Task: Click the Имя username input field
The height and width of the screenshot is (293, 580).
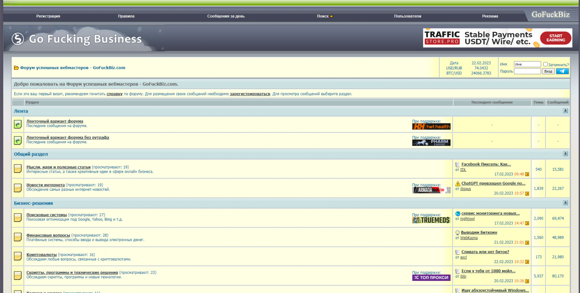Action: (x=528, y=64)
